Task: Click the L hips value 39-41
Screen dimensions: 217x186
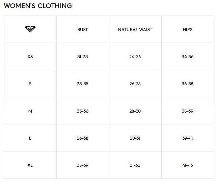Action: [187, 138]
